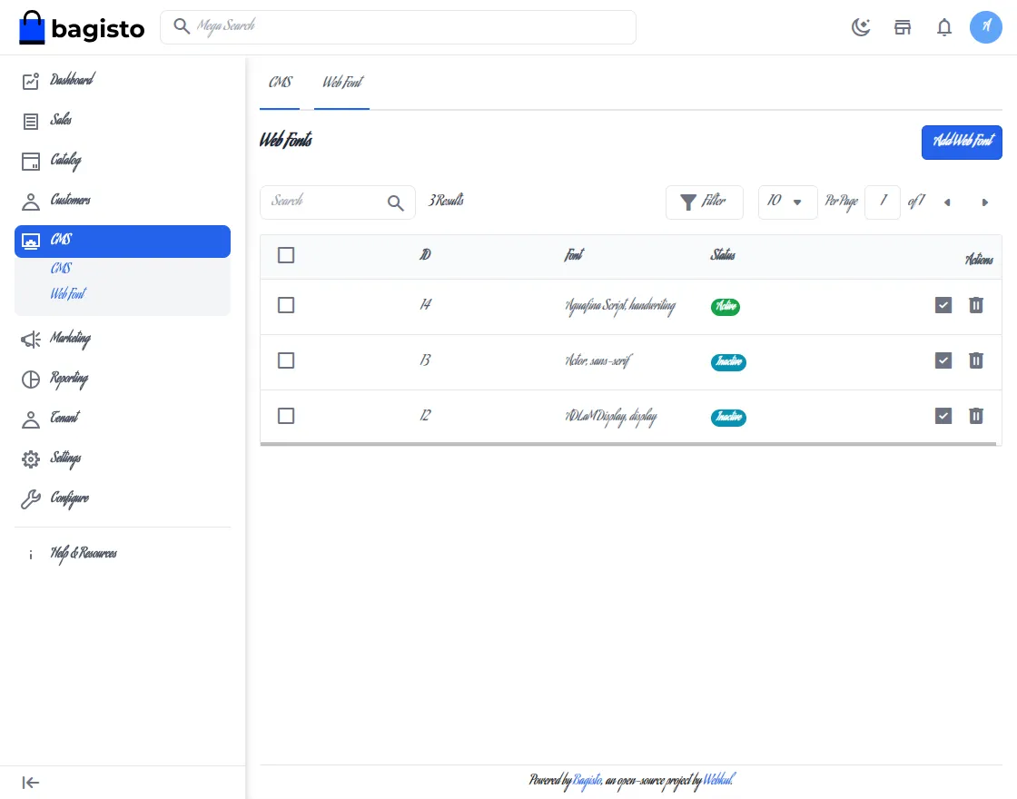Click the bagisto logo
Viewport: 1017px width, 799px height.
pos(82,28)
